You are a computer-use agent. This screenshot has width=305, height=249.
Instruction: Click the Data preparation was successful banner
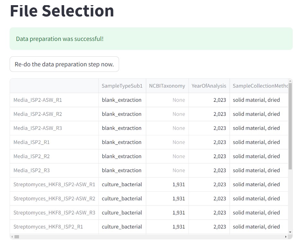(151, 39)
